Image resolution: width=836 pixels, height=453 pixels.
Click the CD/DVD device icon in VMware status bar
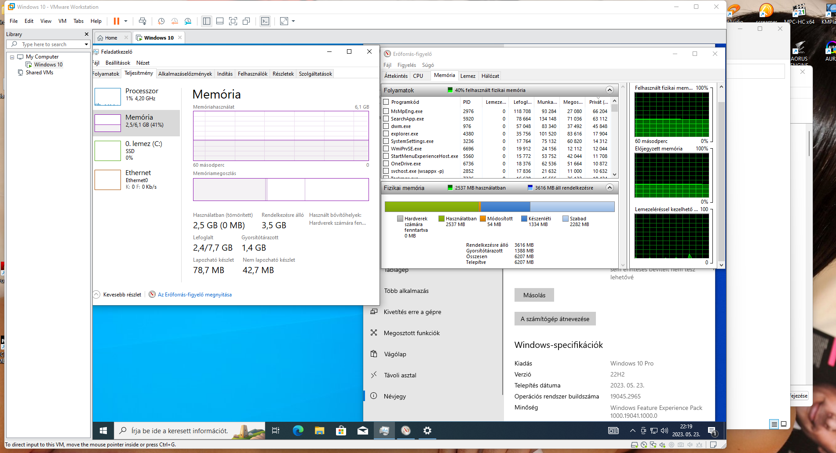(644, 445)
